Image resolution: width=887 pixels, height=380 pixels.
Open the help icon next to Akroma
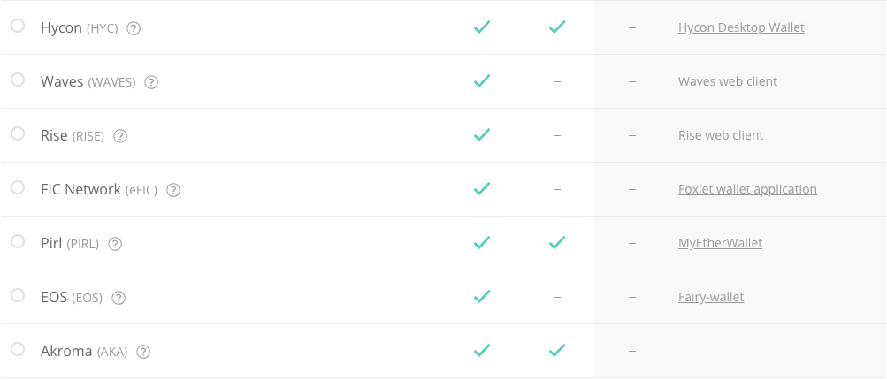tap(143, 352)
